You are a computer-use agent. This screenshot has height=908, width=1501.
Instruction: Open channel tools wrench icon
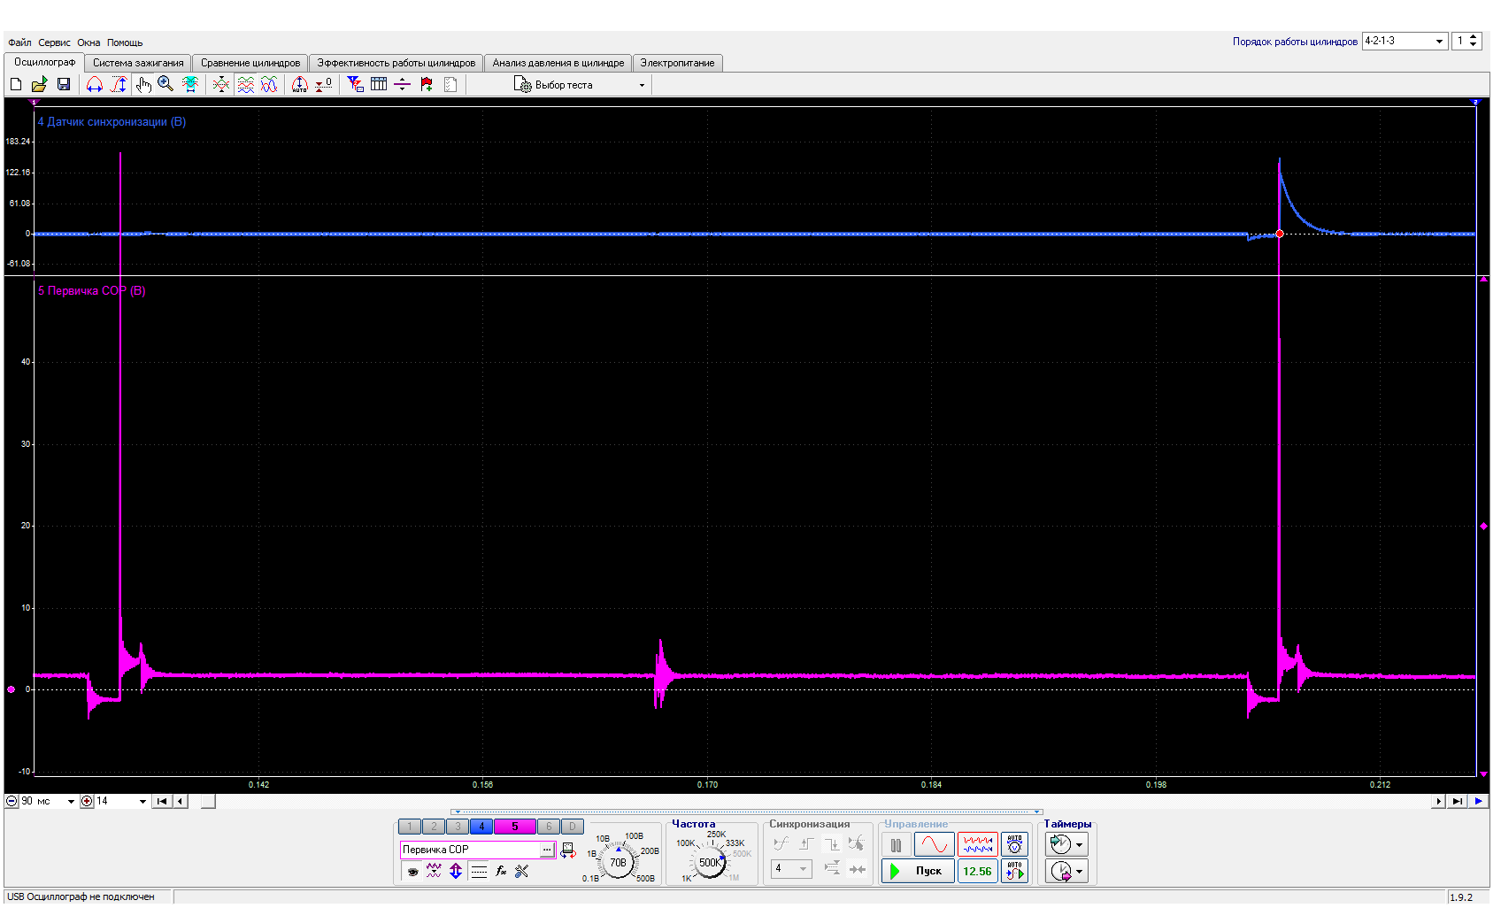pyautogui.click(x=522, y=872)
